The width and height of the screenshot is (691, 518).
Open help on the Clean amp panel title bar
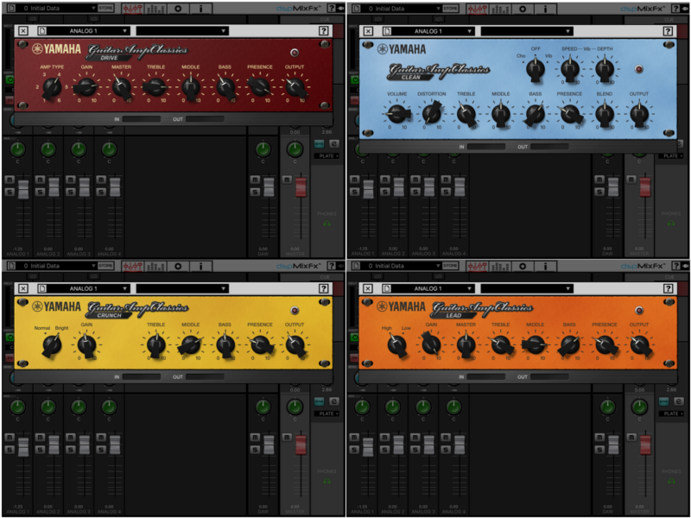click(668, 31)
